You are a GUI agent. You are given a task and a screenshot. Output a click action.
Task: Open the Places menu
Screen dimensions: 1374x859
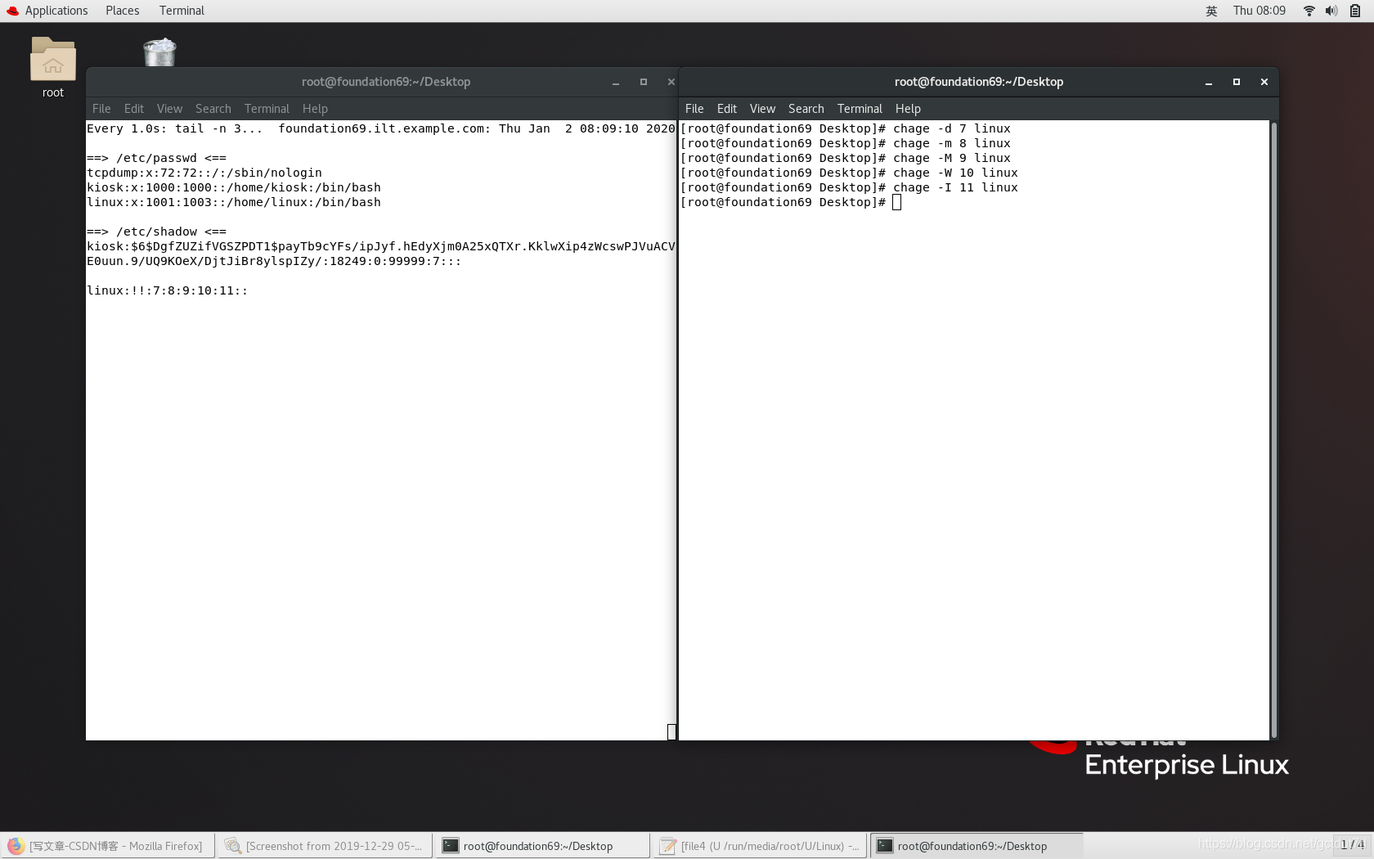coord(122,11)
